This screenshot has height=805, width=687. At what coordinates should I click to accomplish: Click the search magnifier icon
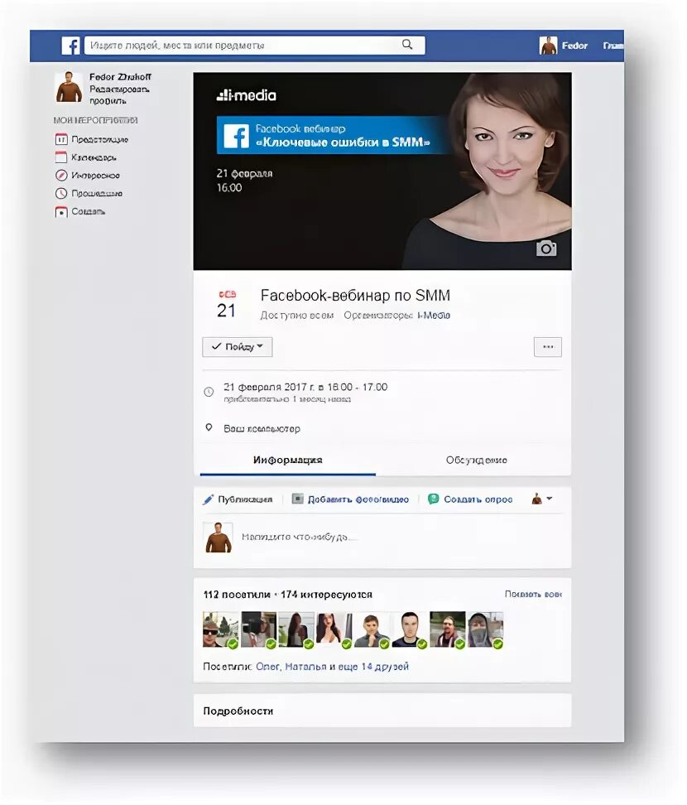407,45
